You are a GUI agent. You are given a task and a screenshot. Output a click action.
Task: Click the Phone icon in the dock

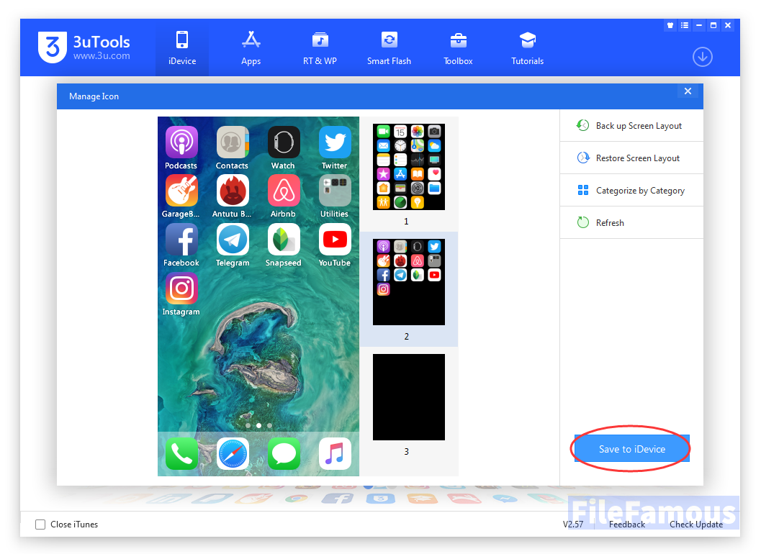(x=181, y=453)
